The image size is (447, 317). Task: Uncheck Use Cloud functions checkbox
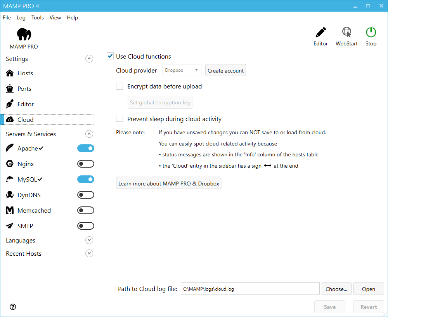[x=110, y=56]
